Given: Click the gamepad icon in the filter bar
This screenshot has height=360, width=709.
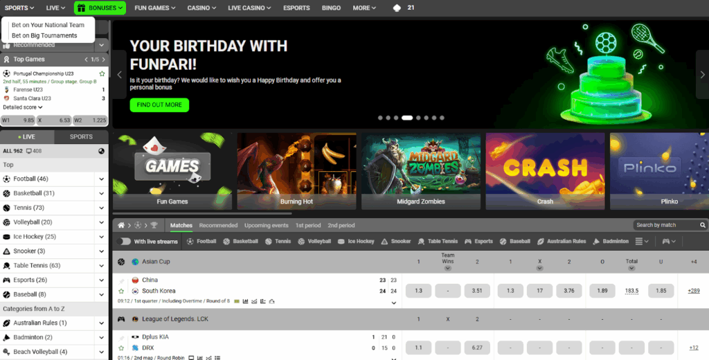Looking at the screenshot, I should pos(667,242).
